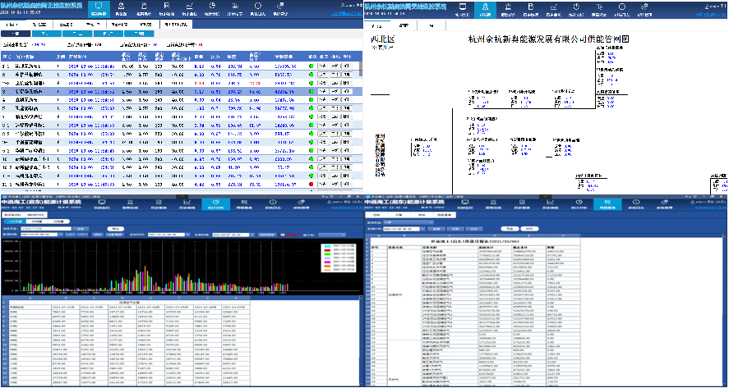Open 查询类型 dropdown in report window

click(x=409, y=222)
